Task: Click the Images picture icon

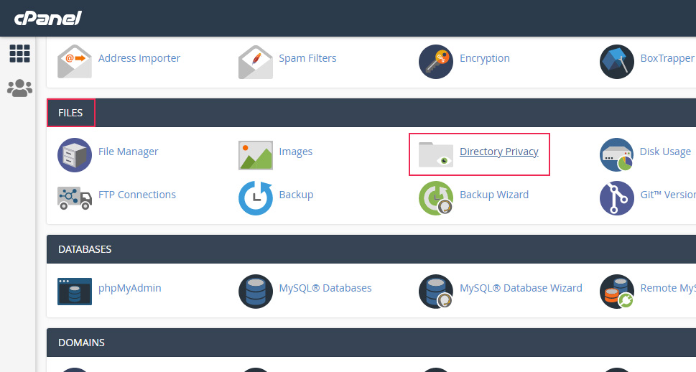Action: pyautogui.click(x=255, y=155)
